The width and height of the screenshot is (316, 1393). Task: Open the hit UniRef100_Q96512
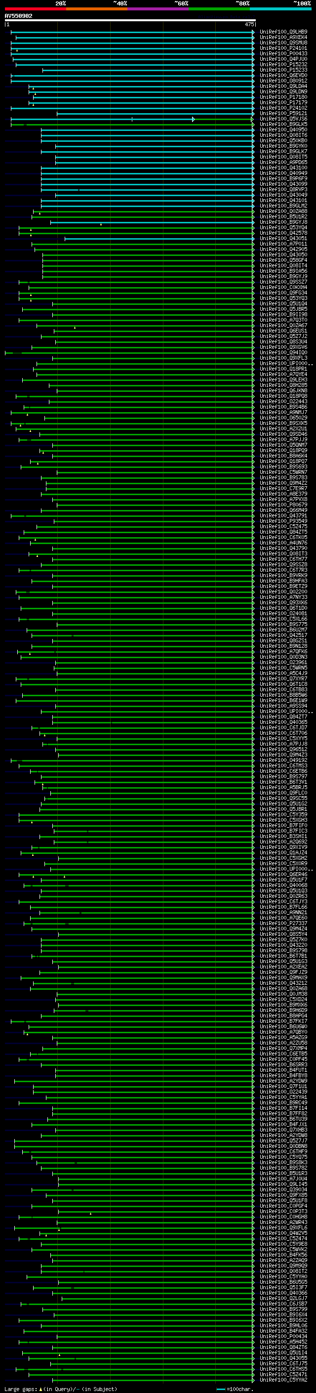[283, 750]
